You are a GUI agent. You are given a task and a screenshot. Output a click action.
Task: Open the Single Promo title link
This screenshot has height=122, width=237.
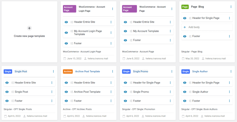tap(141, 72)
